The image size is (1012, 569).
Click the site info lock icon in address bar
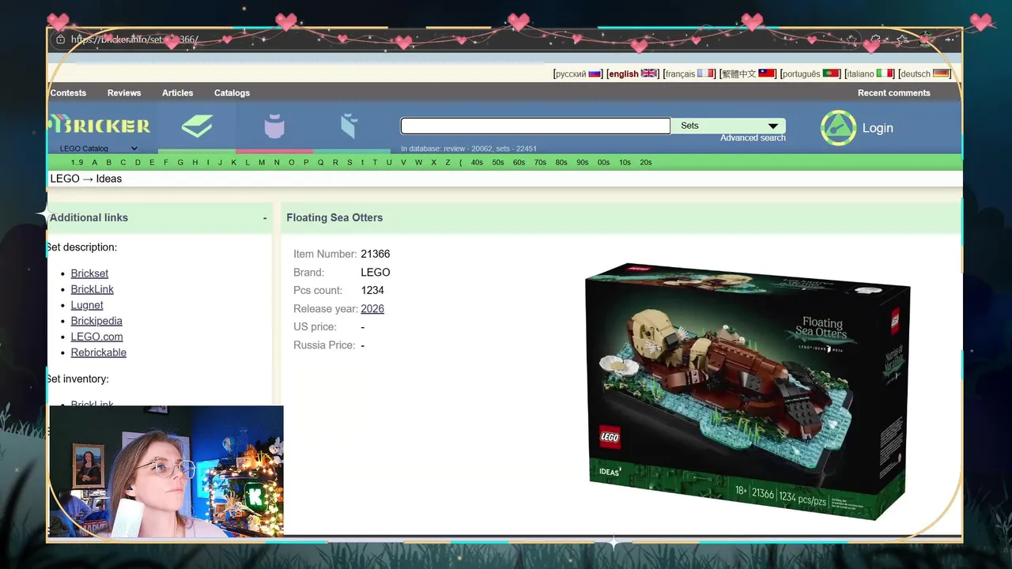click(x=60, y=39)
